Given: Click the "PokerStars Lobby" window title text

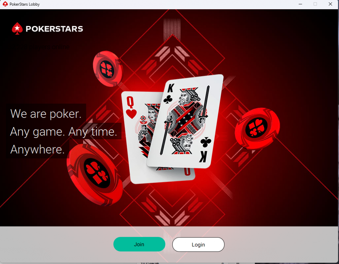Looking at the screenshot, I should tap(24, 4).
